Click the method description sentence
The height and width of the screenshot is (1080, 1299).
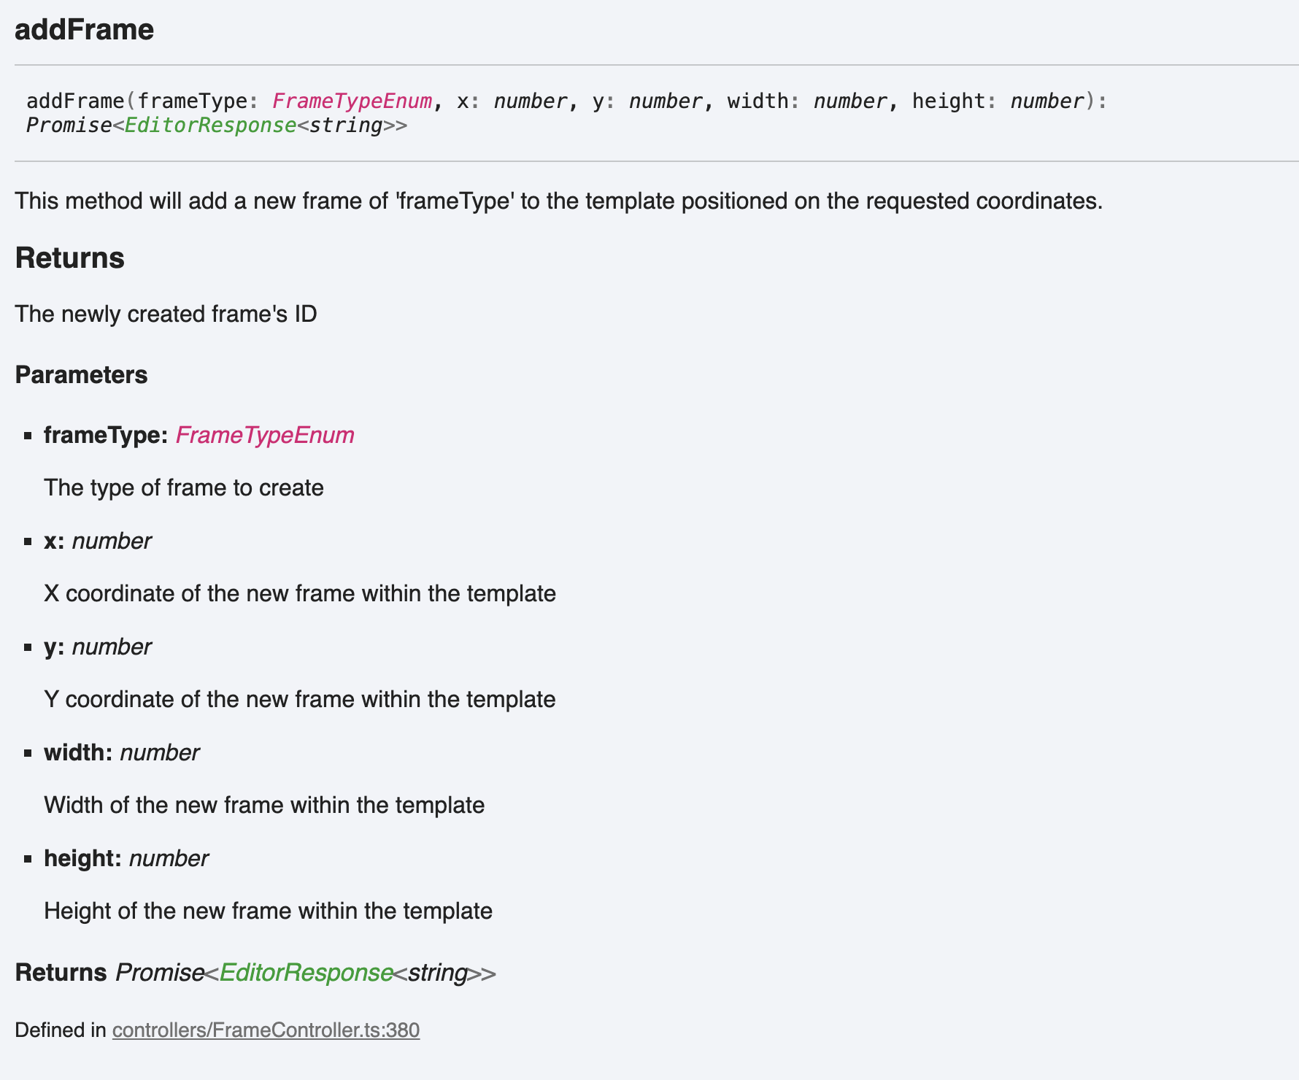[559, 201]
